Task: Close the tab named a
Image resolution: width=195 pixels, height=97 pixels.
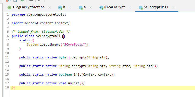Action: click(x=91, y=8)
